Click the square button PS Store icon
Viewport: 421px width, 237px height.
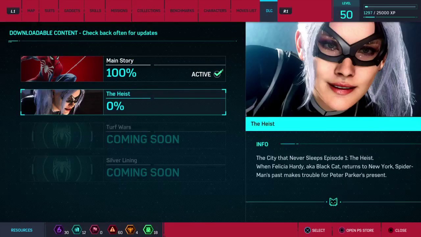[x=342, y=230]
